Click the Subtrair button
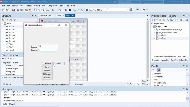Image resolution: width=190 pixels, height=107 pixels. [47, 78]
